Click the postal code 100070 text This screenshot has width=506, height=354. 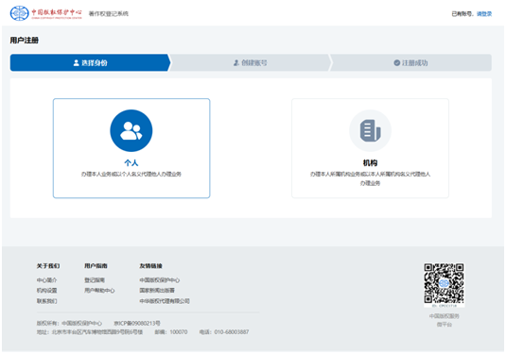pos(179,331)
